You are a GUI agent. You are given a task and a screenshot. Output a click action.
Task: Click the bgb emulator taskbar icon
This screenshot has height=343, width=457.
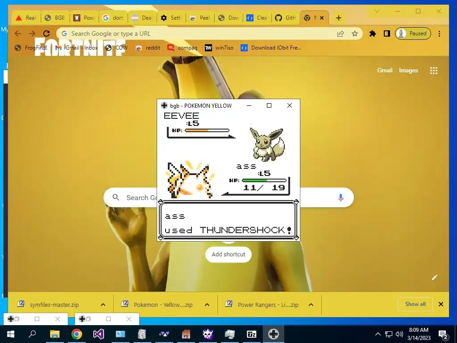coord(274,334)
